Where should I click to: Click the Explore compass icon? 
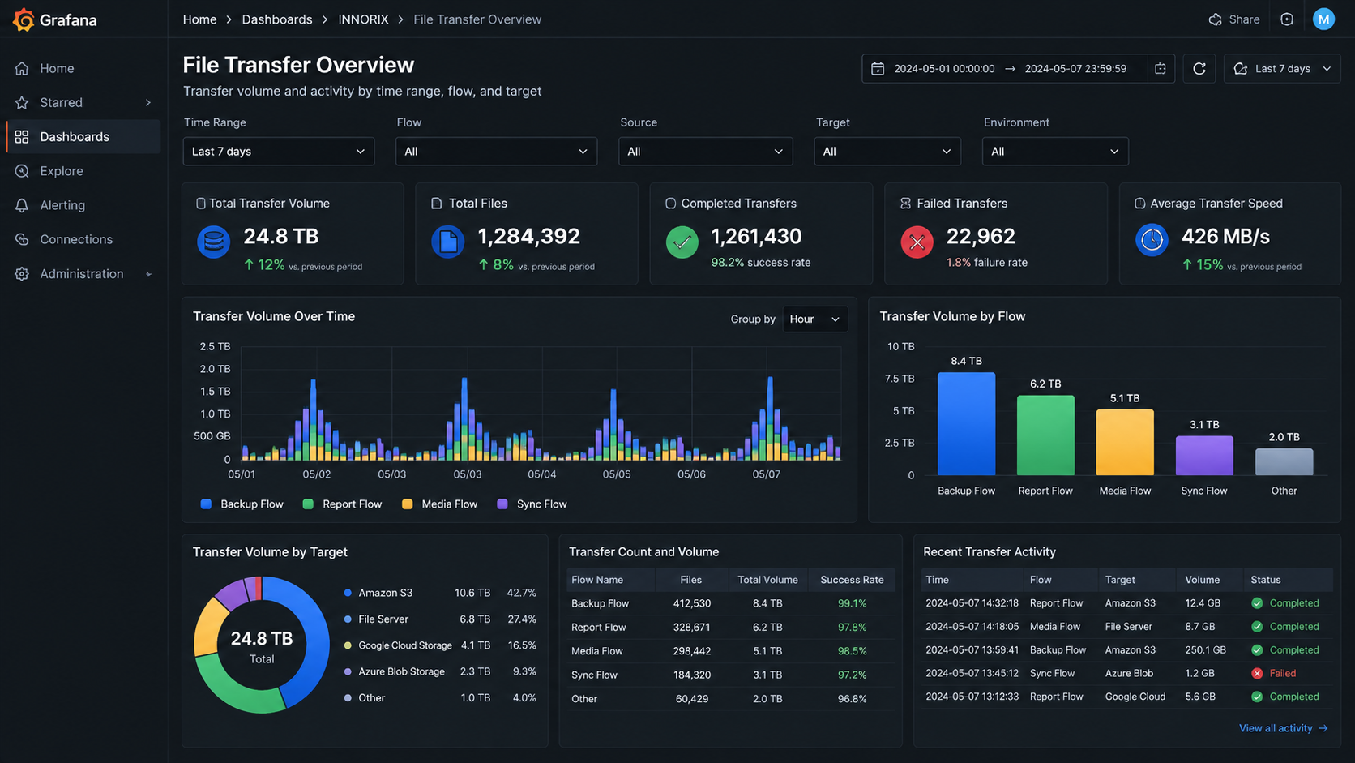click(x=22, y=171)
